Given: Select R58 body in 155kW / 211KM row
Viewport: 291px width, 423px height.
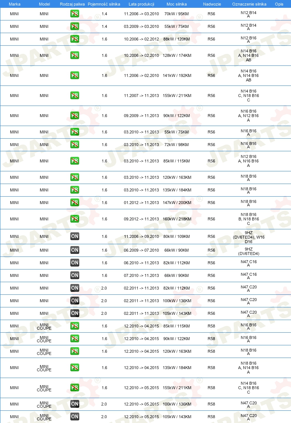Looking at the screenshot, I should [x=211, y=388].
